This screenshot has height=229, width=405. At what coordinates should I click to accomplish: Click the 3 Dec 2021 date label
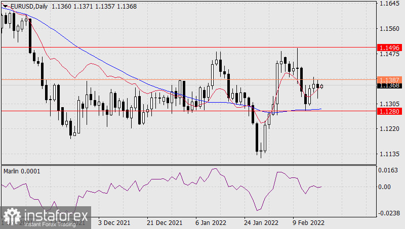(x=114, y=222)
